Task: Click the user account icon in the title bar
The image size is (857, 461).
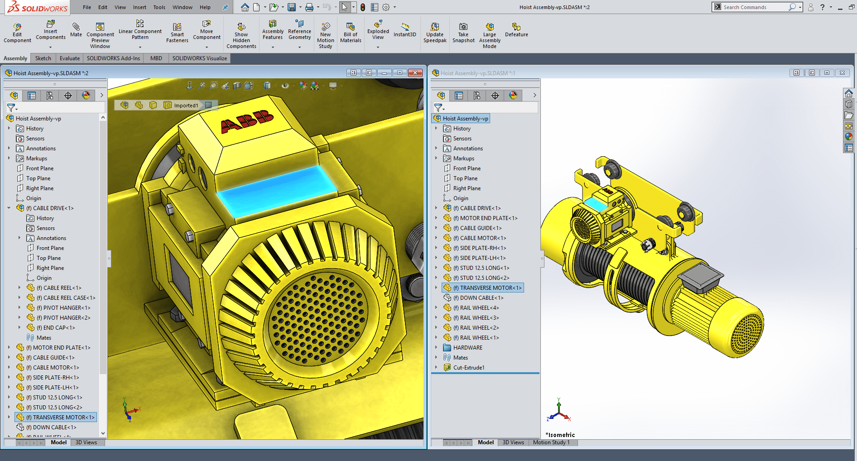Action: pos(811,7)
